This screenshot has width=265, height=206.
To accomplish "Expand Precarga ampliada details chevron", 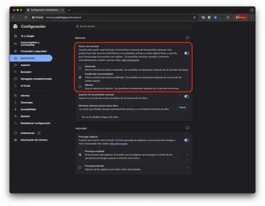I will point(187,155).
